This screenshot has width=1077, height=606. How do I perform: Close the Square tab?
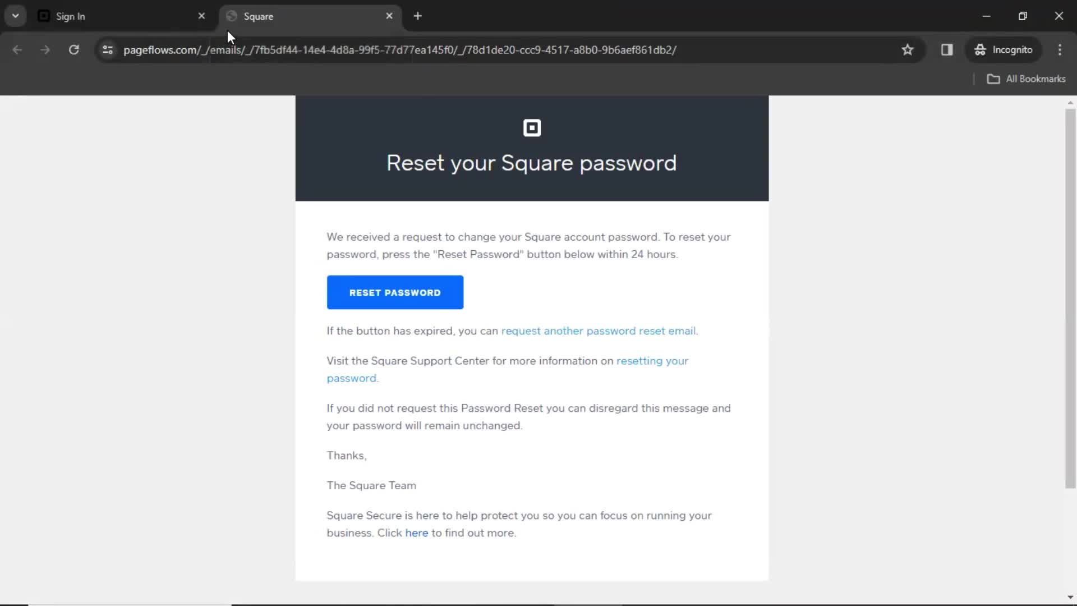(x=389, y=16)
